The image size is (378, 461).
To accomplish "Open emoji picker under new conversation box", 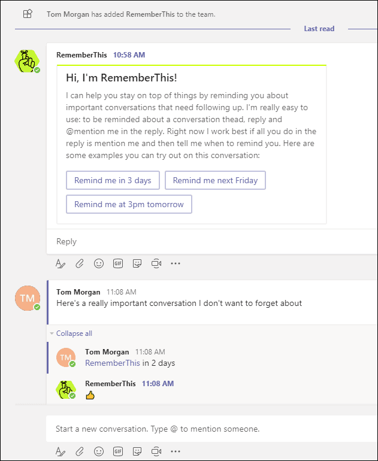I will click(x=99, y=451).
